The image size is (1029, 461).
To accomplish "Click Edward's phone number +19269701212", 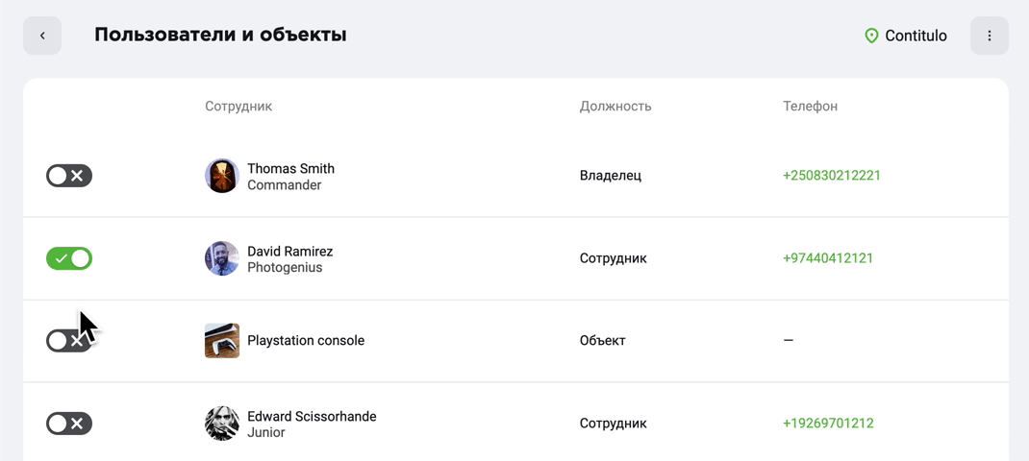I will click(x=828, y=424).
